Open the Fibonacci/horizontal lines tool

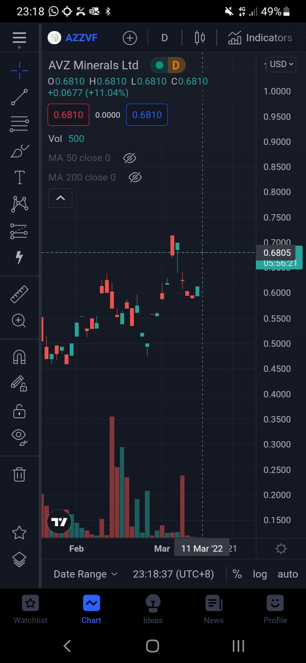coord(20,124)
